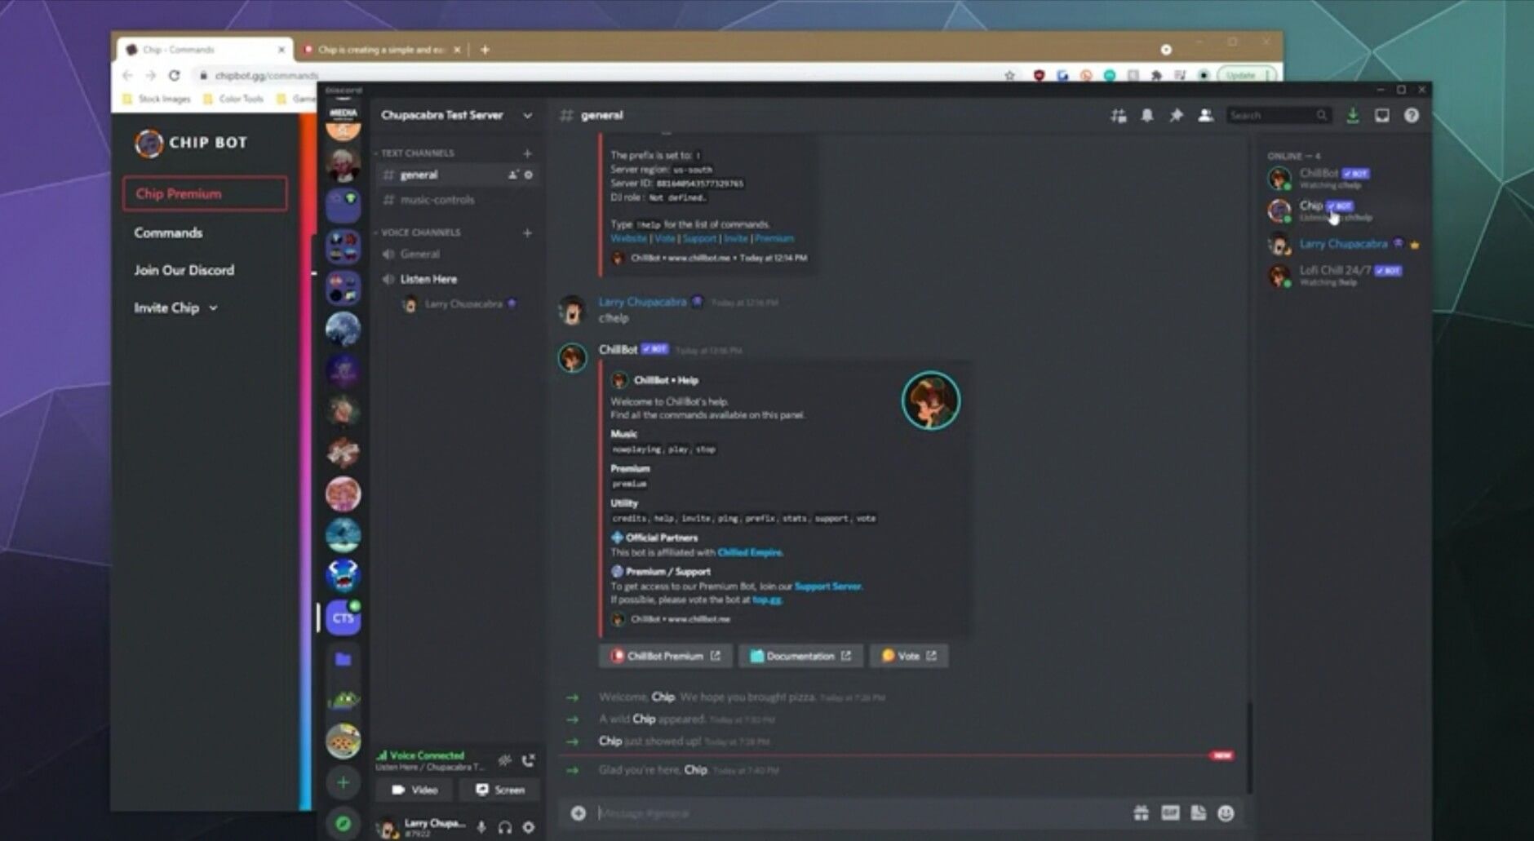Toggle noise suppression icon
Screen dimensions: 1534x841
tap(505, 760)
